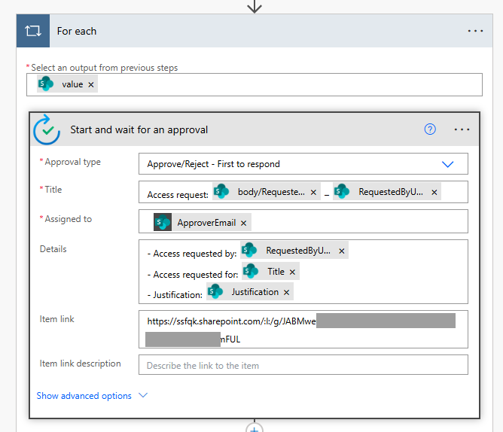Click - Access requested for: text
The width and height of the screenshot is (503, 432).
coord(193,275)
